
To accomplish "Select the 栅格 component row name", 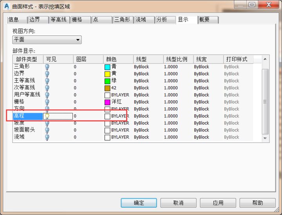I will click(19, 101).
